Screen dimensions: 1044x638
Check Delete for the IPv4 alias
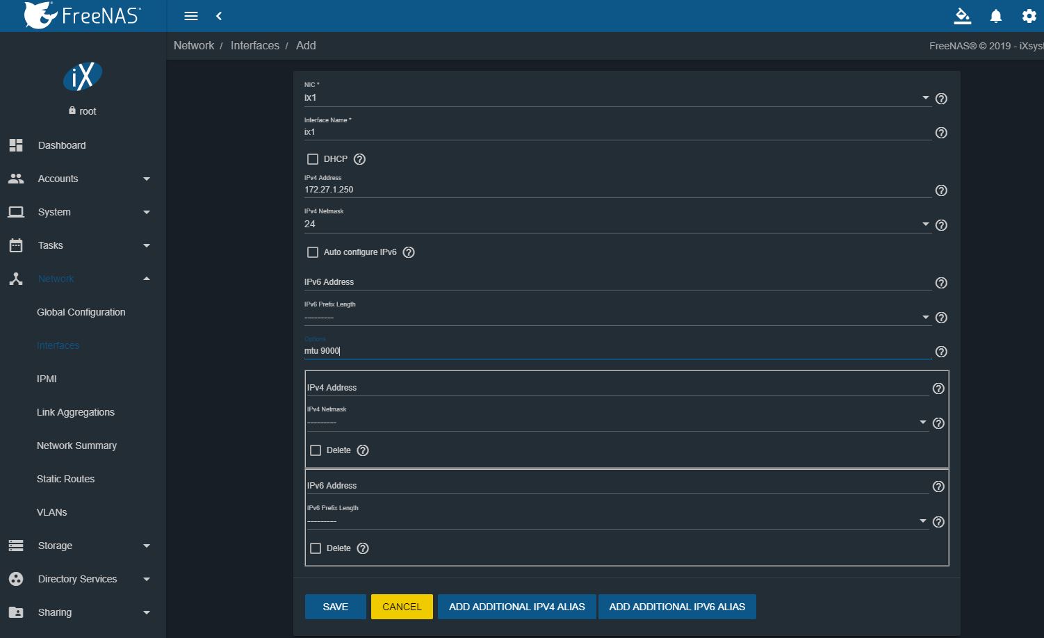316,450
